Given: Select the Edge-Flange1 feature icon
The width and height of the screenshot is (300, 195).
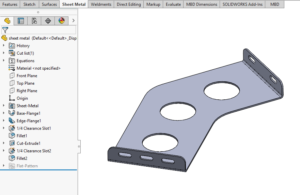Looking at the screenshot, I should click(x=12, y=121).
